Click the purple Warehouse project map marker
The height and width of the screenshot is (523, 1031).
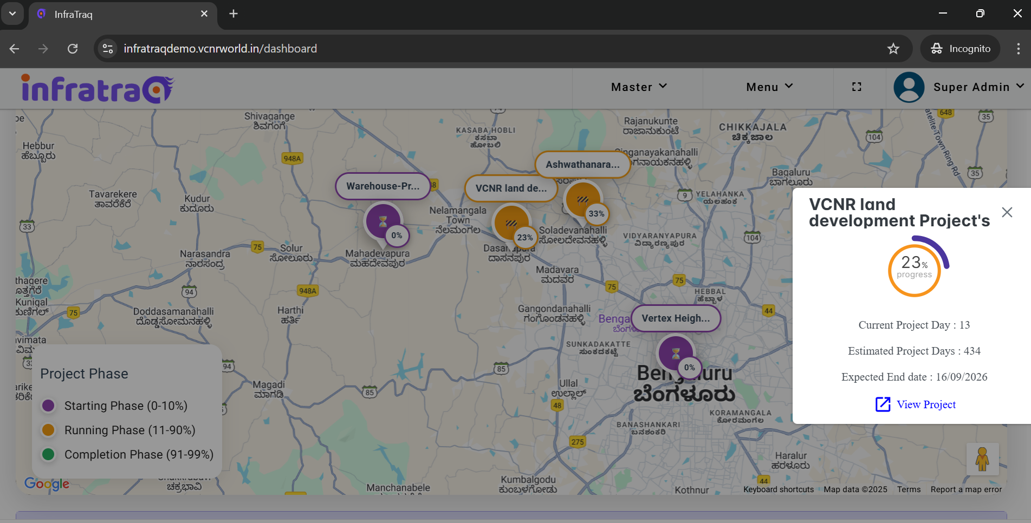point(382,222)
